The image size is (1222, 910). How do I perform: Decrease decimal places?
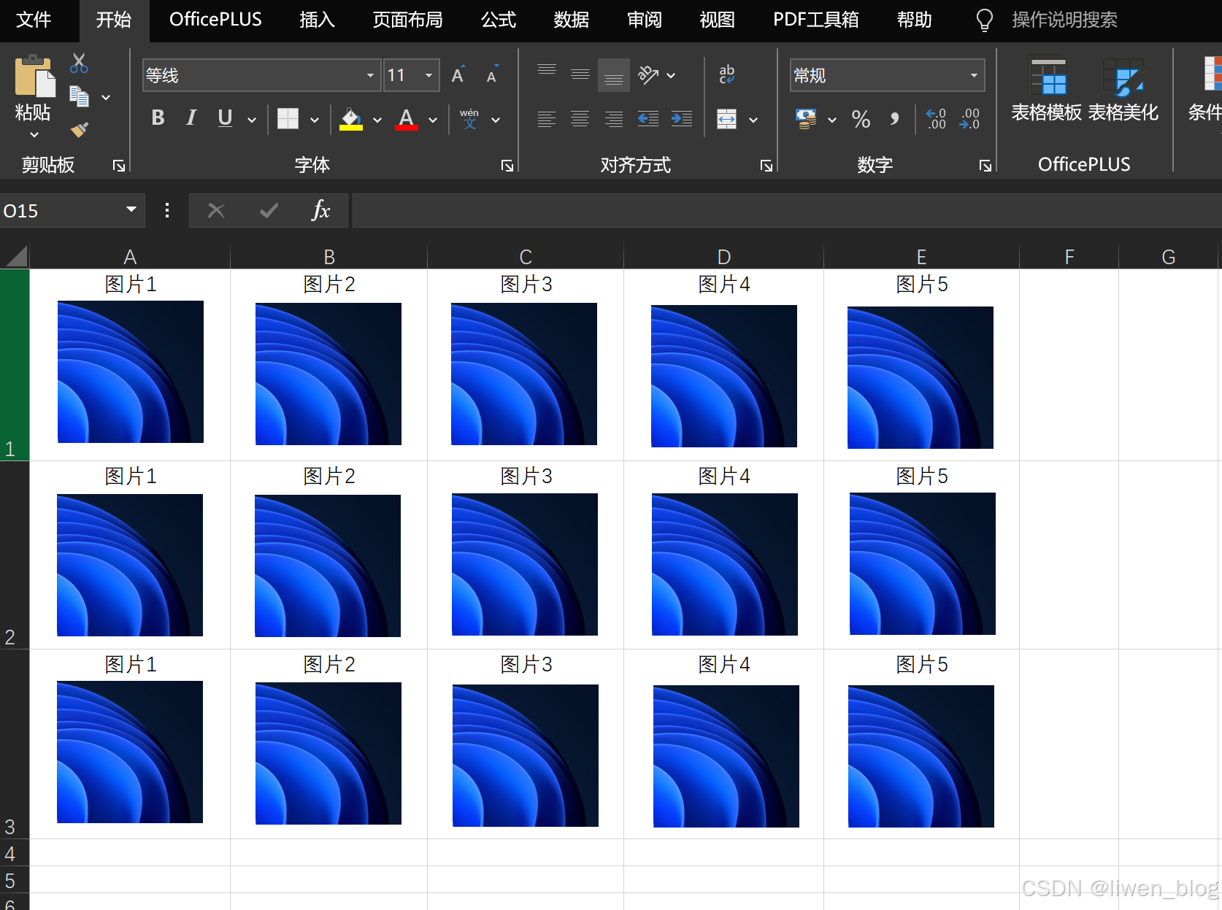tap(970, 119)
